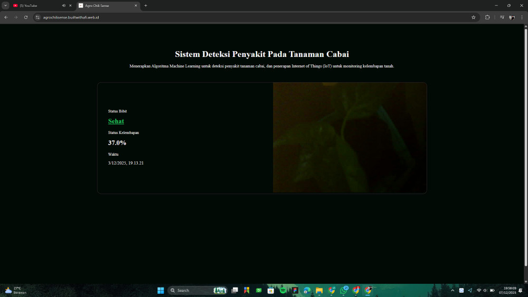Open File Explorer in the taskbar
The width and height of the screenshot is (528, 297).
(x=319, y=290)
